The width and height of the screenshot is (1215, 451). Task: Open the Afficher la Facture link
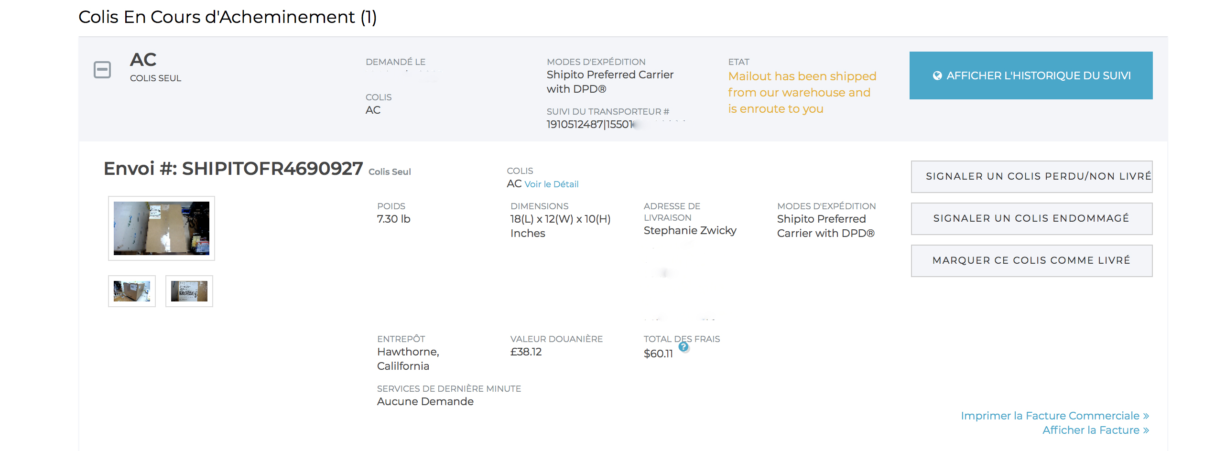pyautogui.click(x=1091, y=430)
